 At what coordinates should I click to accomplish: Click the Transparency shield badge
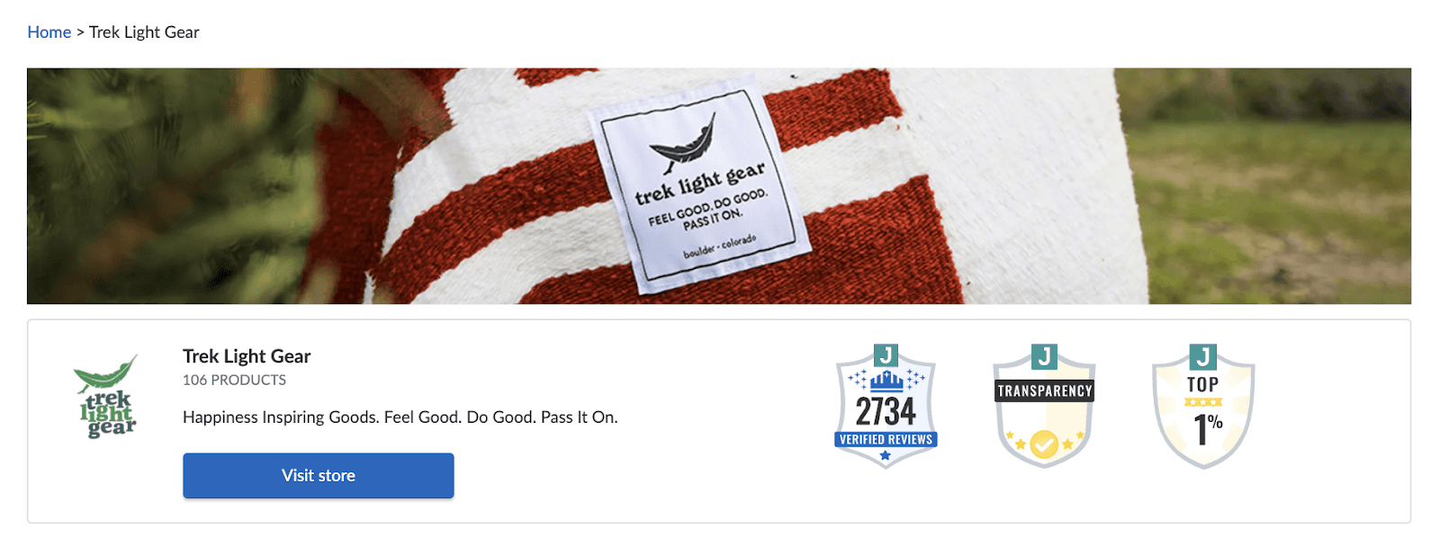pyautogui.click(x=1044, y=407)
